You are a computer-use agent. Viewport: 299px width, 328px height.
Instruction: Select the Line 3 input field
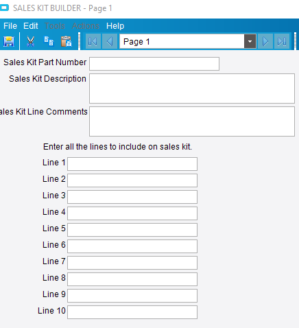[132, 197]
